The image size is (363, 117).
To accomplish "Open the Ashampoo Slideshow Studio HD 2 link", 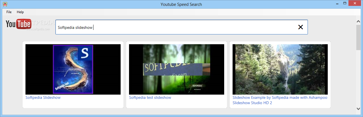I will click(280, 100).
